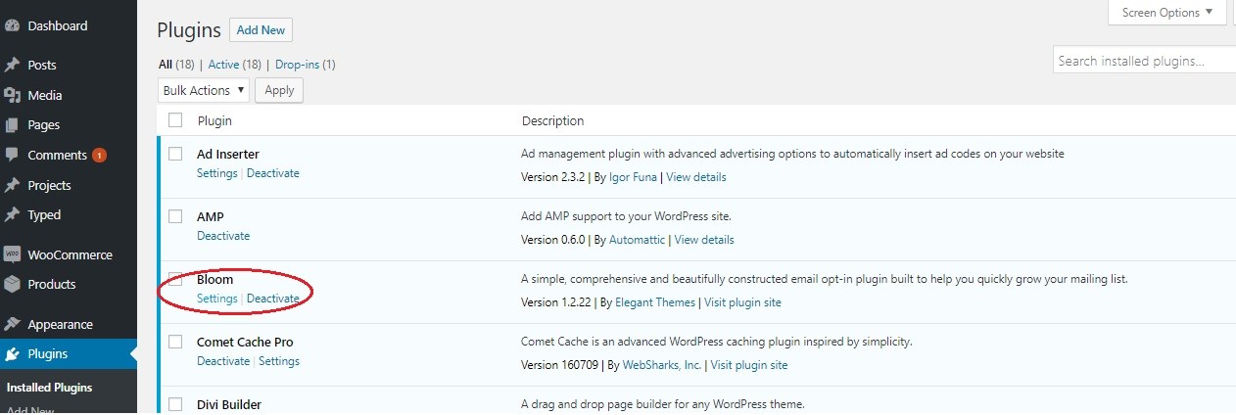Expand the Screen Options panel
Screen dimensions: 1236x415
click(1166, 13)
